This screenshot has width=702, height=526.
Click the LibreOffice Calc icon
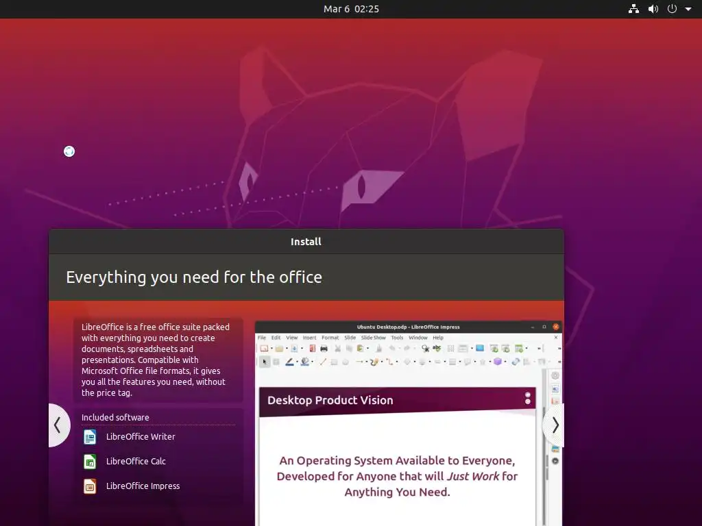pyautogui.click(x=90, y=461)
